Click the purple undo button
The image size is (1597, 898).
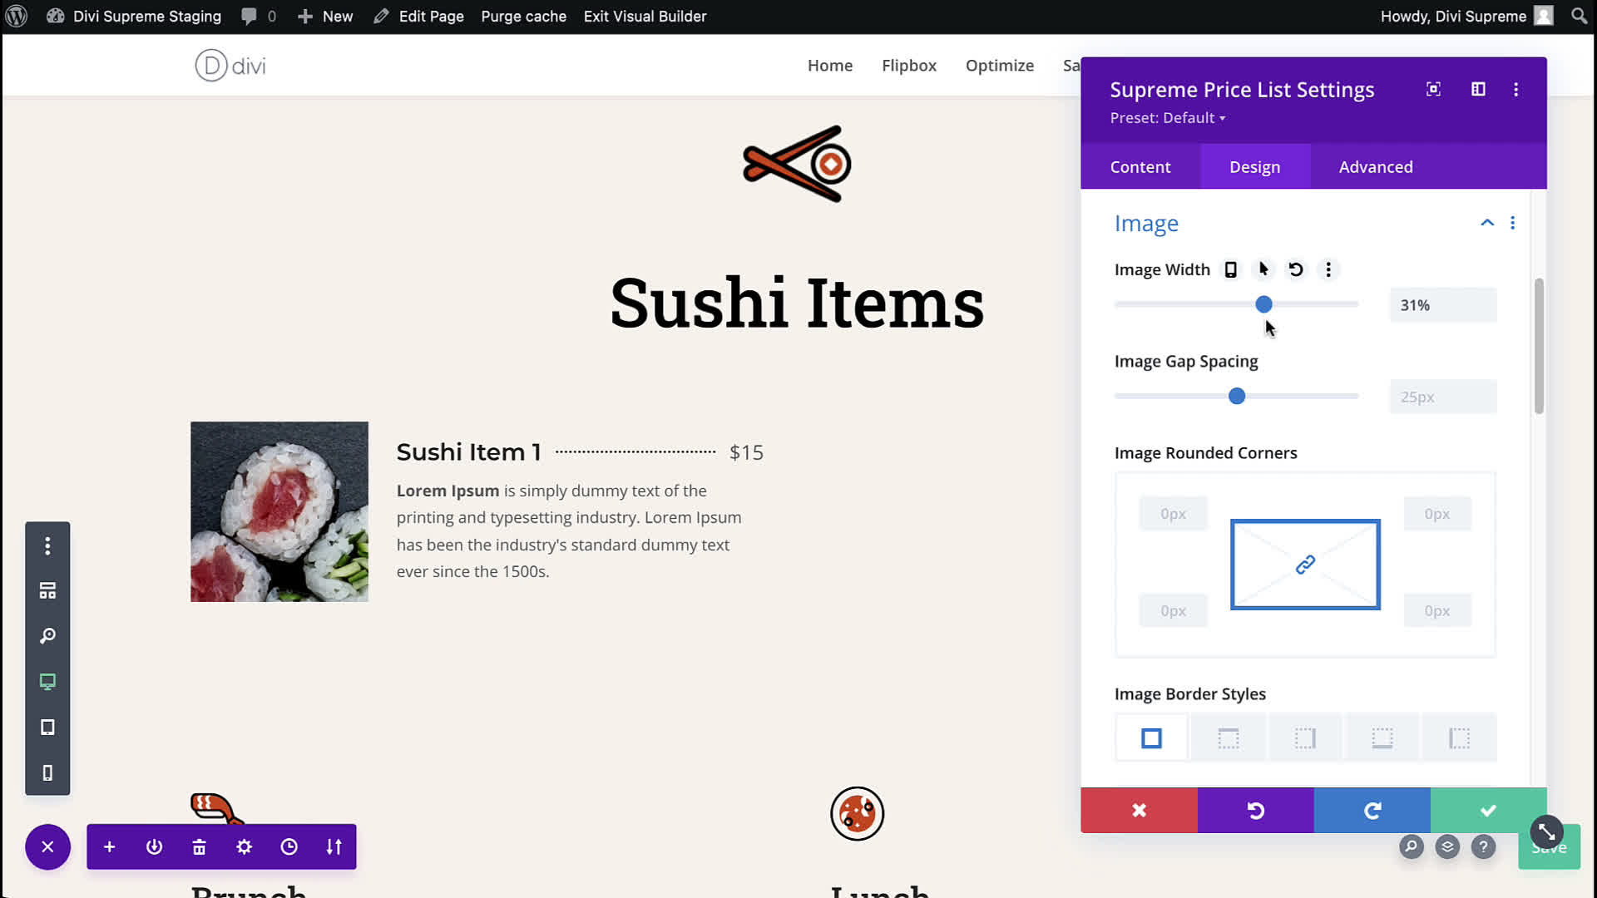(x=1255, y=810)
